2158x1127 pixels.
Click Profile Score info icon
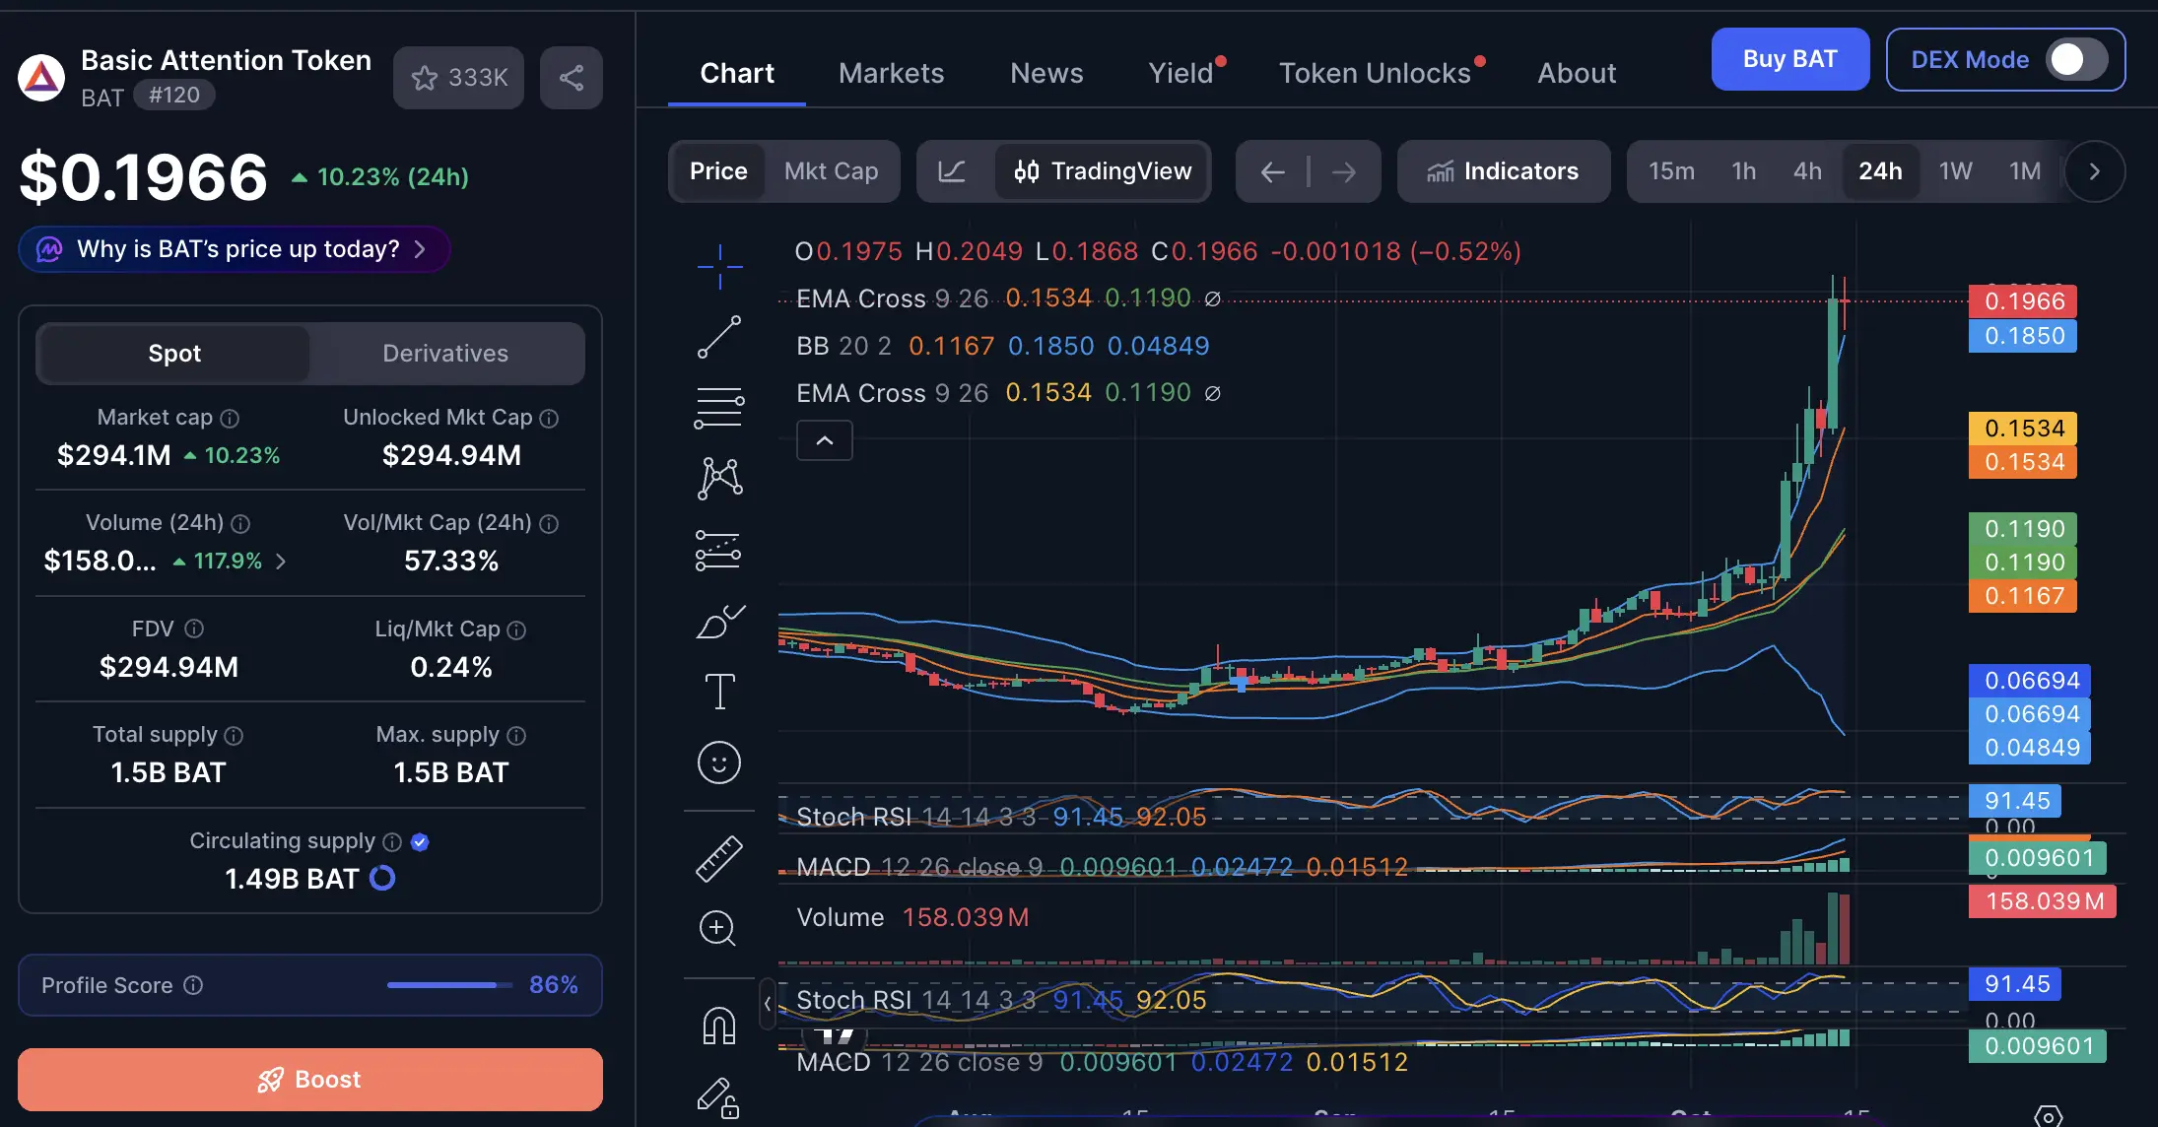tap(193, 985)
